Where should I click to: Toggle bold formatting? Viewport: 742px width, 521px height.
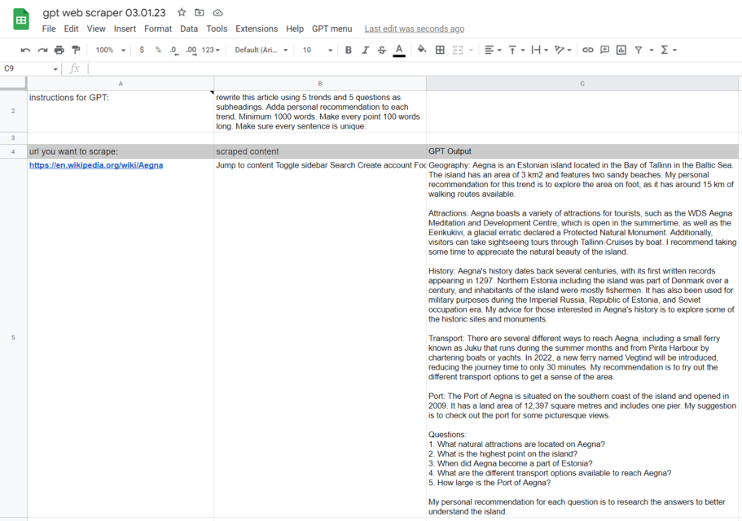point(349,50)
